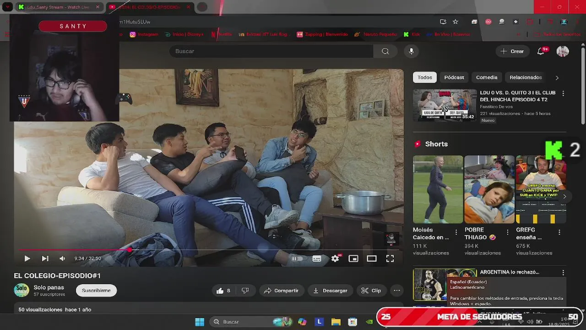Open POBRE THIAGO short thumbnail

point(489,189)
